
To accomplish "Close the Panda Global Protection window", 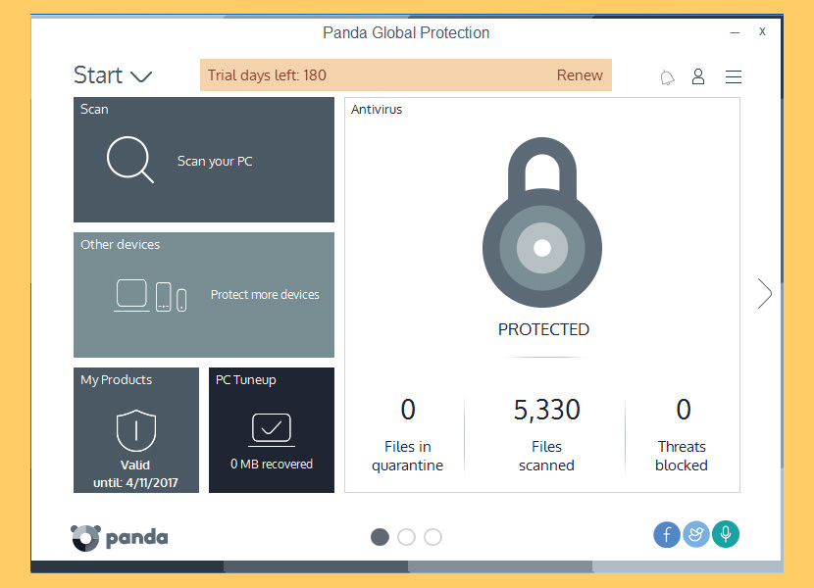I will pyautogui.click(x=762, y=31).
